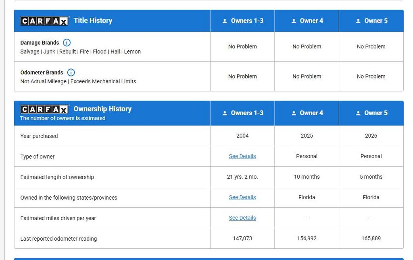Viewport: 413px width, 260px height.
Task: Click odometer reading 165,889
Action: coord(371,238)
